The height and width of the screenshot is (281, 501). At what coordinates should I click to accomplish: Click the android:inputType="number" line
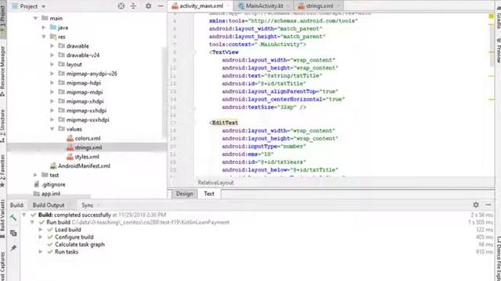[x=264, y=147]
